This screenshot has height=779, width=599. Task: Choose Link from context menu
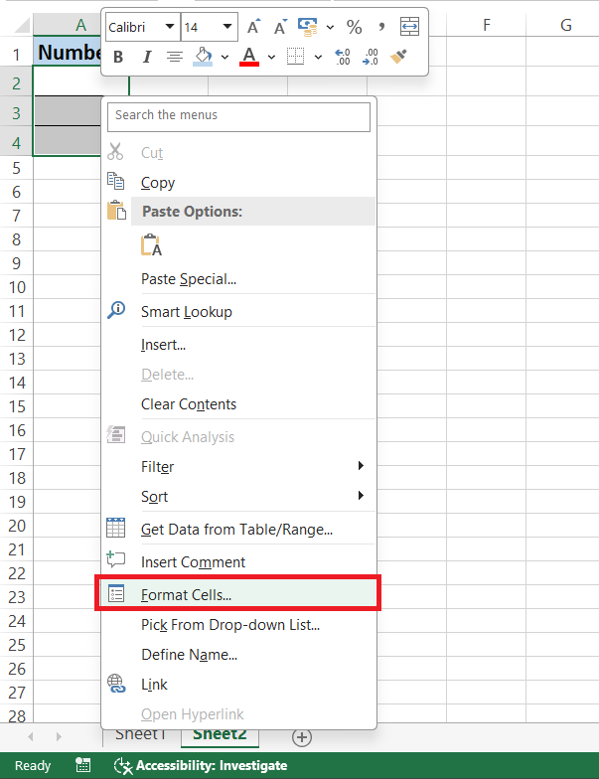238,684
